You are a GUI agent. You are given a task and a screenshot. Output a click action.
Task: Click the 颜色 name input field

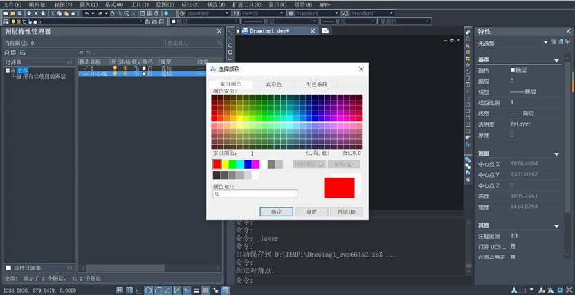(x=255, y=194)
